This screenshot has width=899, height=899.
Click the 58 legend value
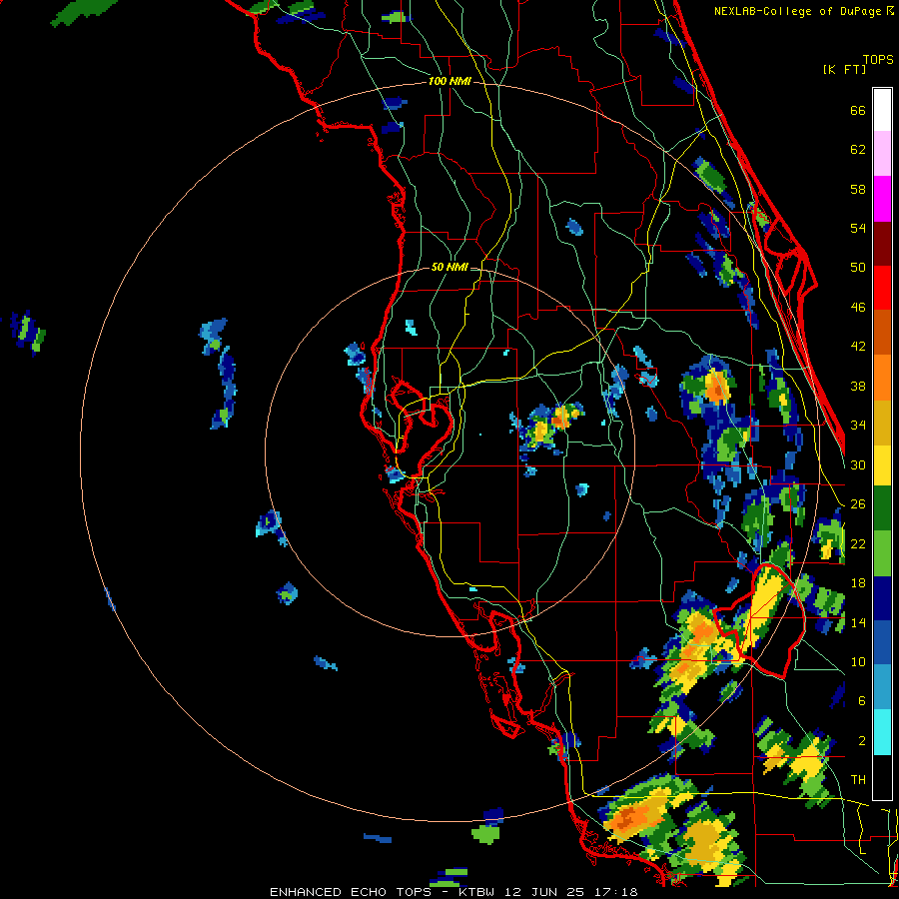pos(858,189)
